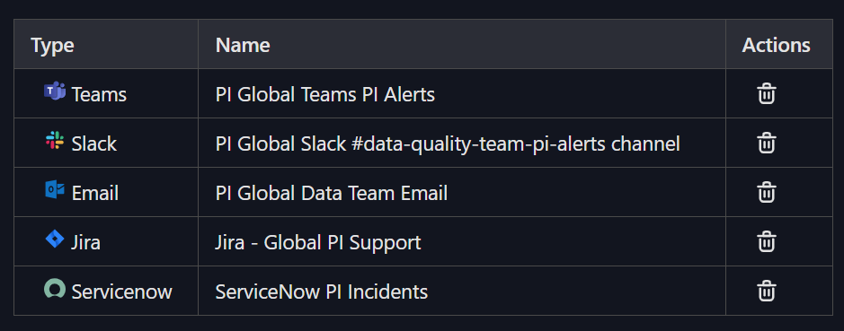Screen dimensions: 844x331
Task: Select the Actions column header
Action: pos(776,45)
